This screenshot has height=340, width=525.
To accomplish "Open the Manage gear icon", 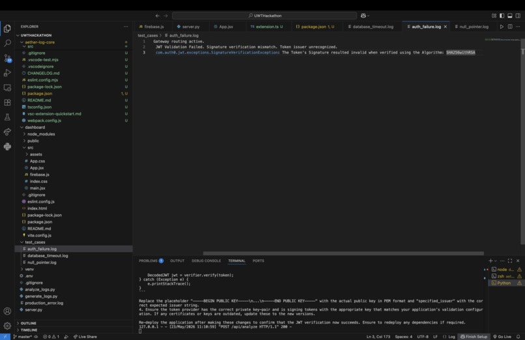I will click(x=7, y=325).
